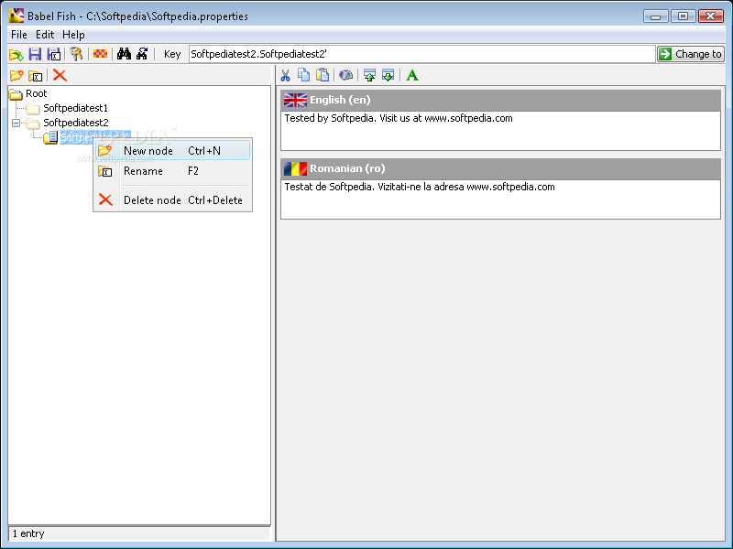Click the green letter A font icon
The image size is (733, 549).
click(x=411, y=75)
